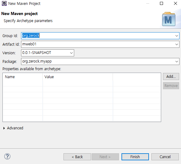Screen dimensions: 181x164
Task: Cancel the New Maven Project wizard
Action: [x=165, y=157]
